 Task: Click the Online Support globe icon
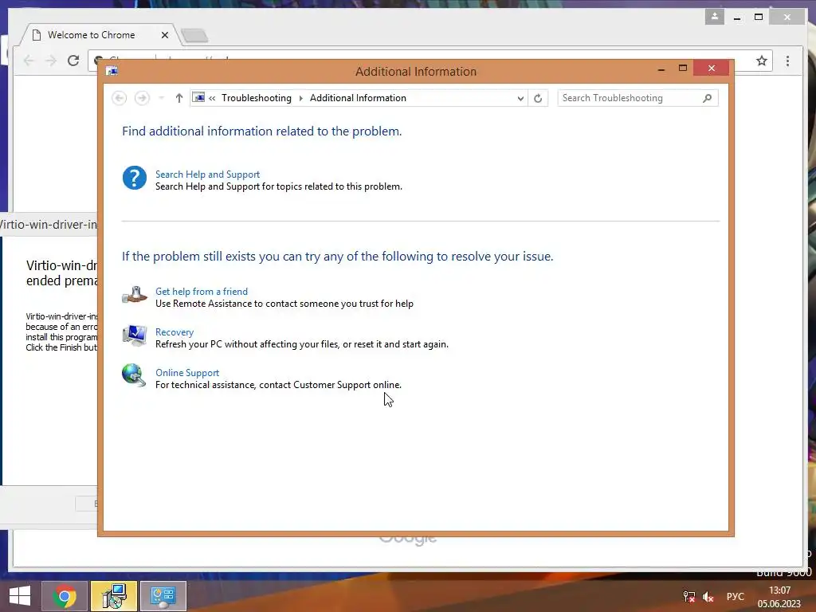[x=134, y=376]
